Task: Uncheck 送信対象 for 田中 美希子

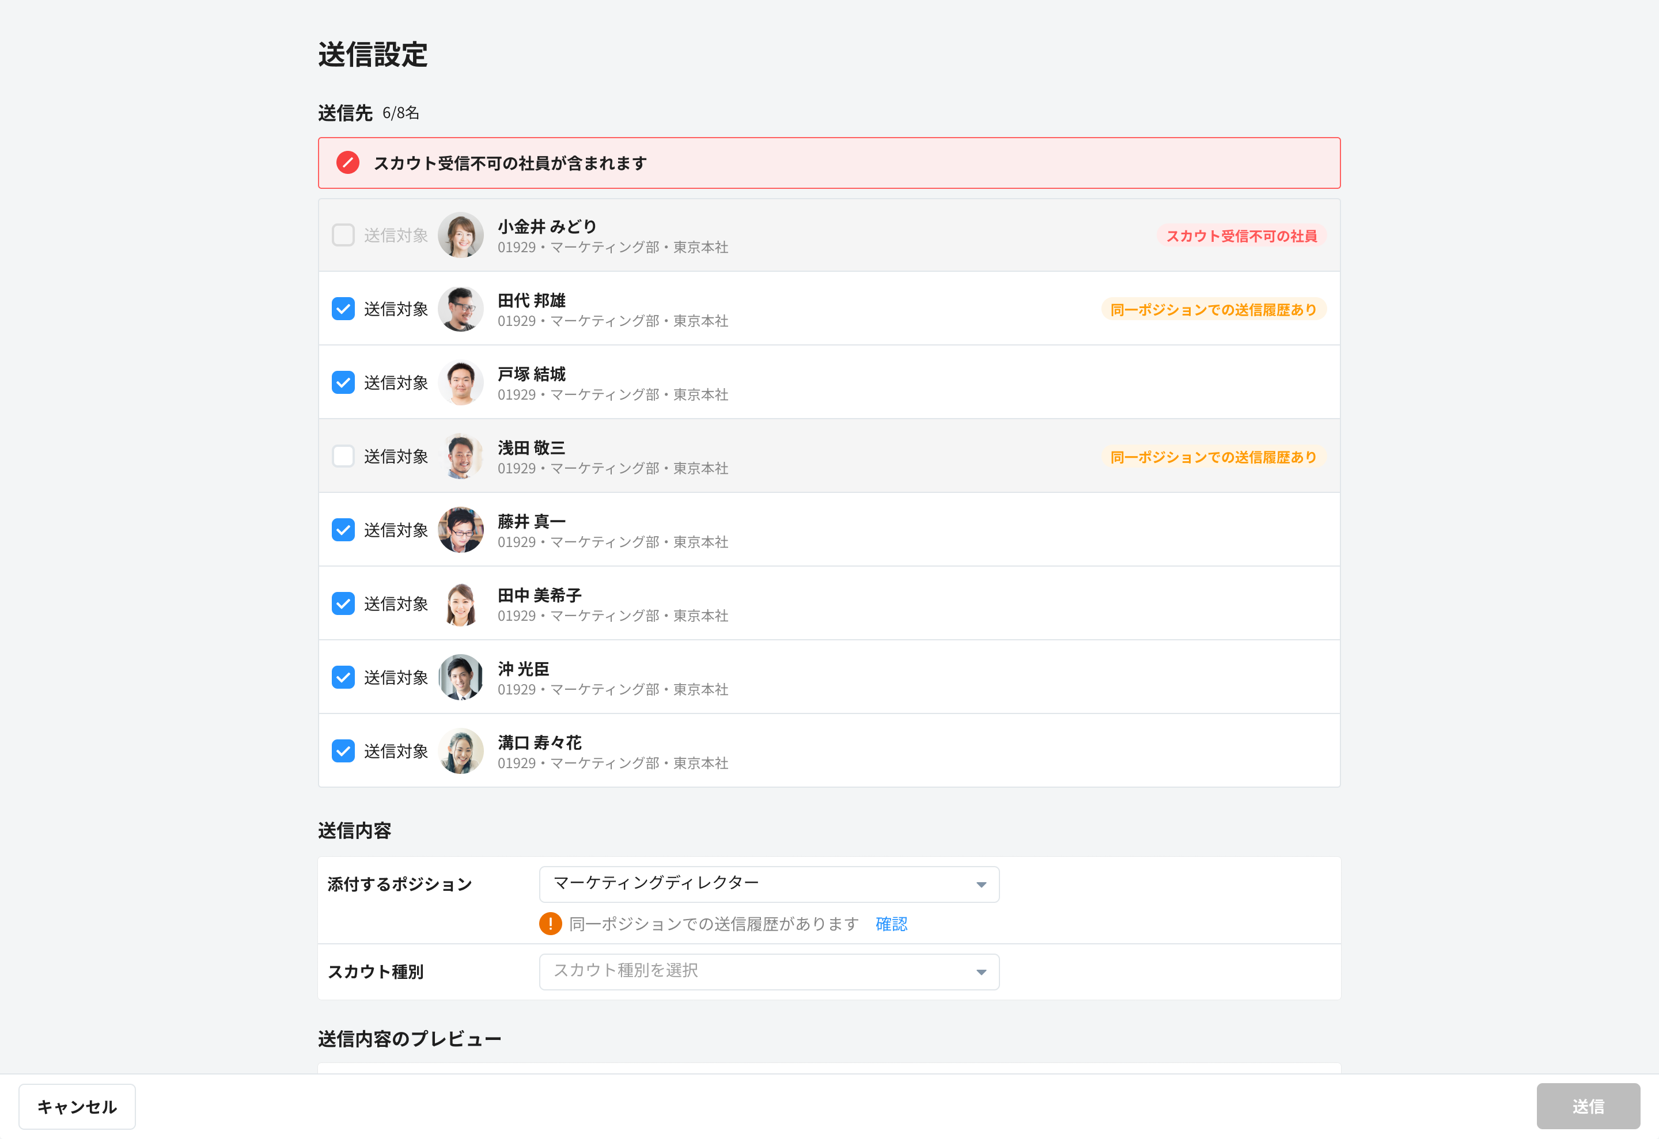Action: point(343,603)
